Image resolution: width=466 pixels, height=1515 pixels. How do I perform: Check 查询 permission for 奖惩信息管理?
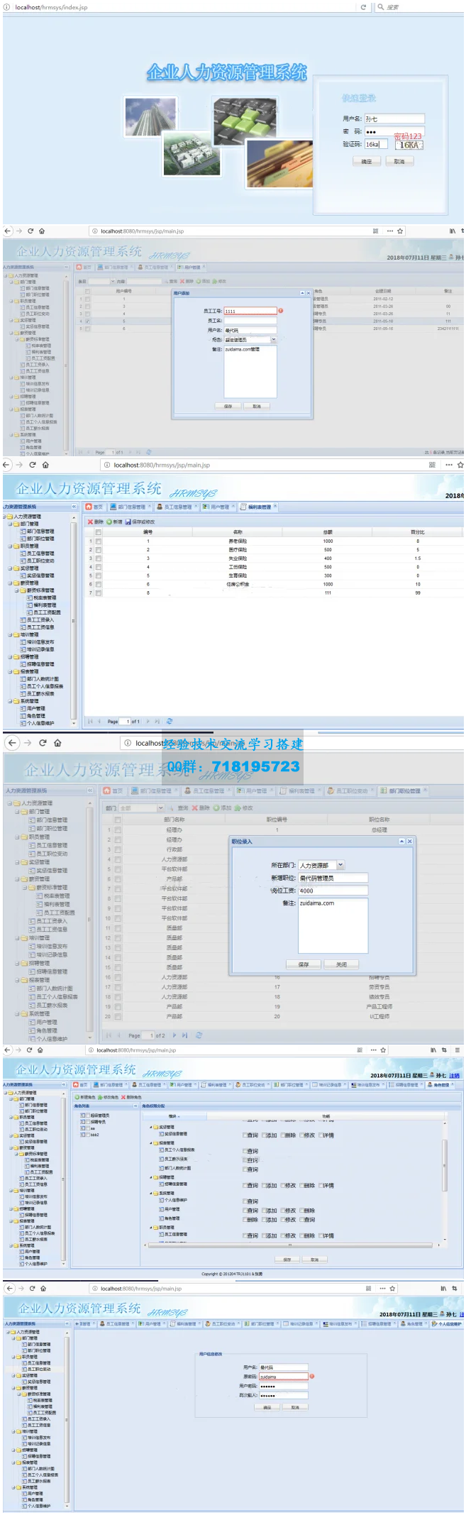pos(245,1135)
